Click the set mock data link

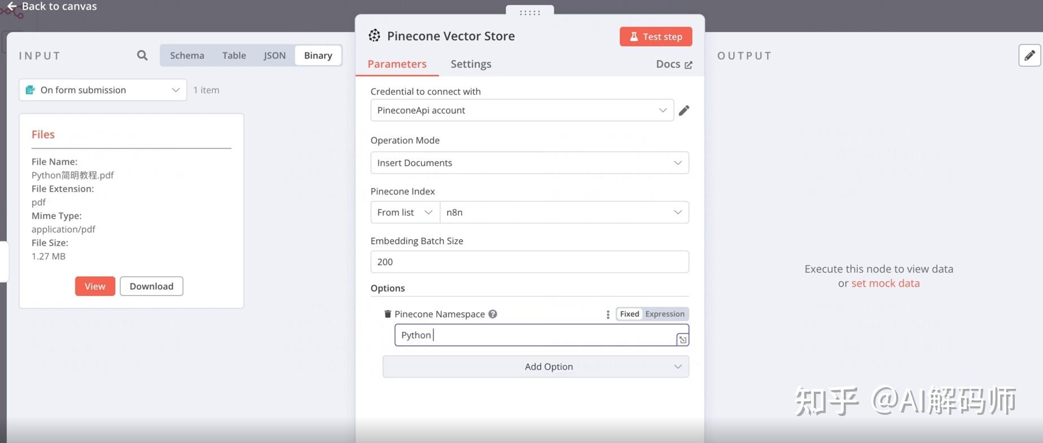(885, 283)
